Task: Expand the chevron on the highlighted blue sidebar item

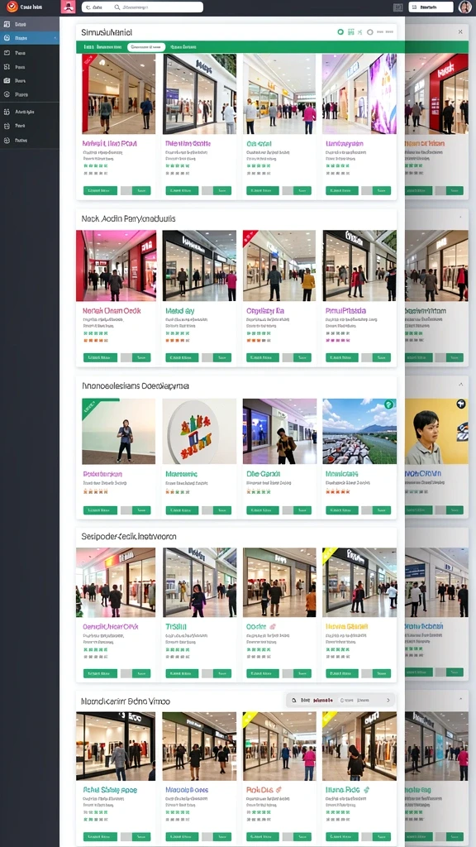Action: (x=55, y=38)
